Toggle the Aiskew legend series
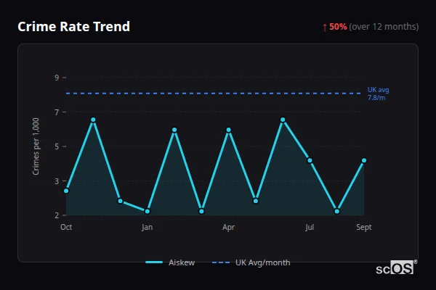The image size is (436, 290). (x=170, y=262)
